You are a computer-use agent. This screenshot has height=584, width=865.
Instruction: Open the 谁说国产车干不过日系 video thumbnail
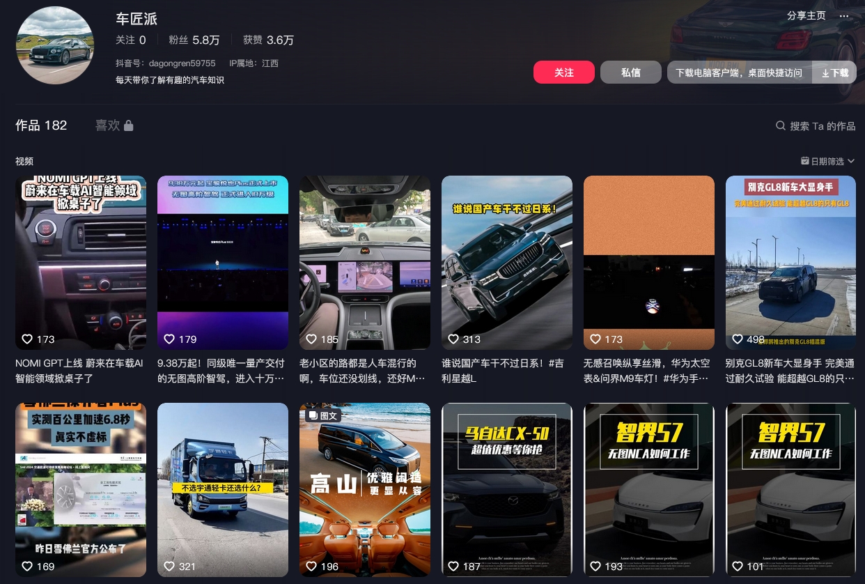[x=507, y=263]
